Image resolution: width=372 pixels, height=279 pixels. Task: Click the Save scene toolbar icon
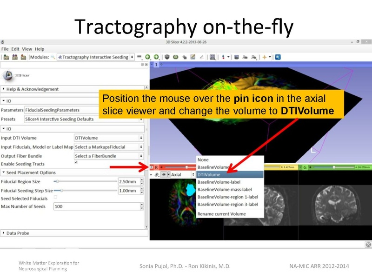tap(23, 57)
